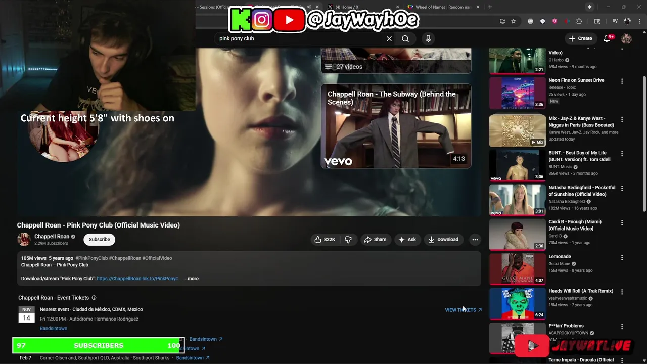Close the Wheel of Names tab
Viewport: 647px width, 364px height.
click(477, 7)
